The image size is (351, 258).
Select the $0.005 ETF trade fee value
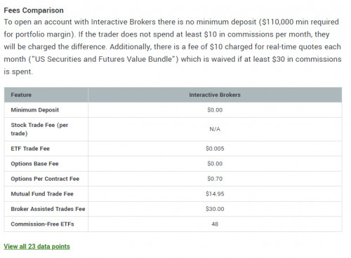pos(215,149)
